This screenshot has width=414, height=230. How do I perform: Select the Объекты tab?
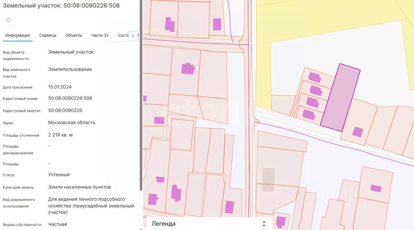tap(74, 35)
